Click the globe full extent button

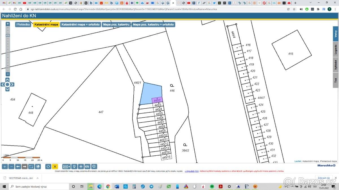(38, 167)
